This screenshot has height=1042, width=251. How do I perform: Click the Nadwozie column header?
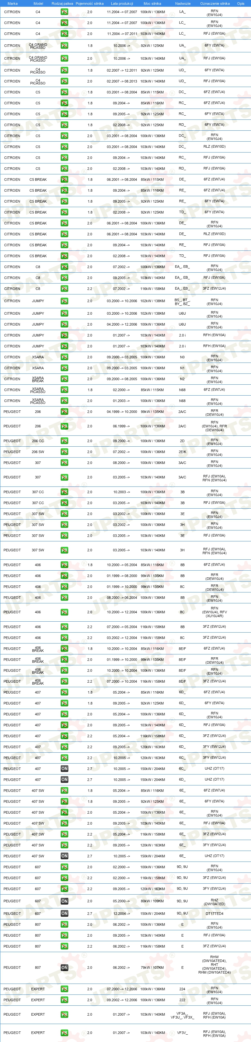coord(183,3)
